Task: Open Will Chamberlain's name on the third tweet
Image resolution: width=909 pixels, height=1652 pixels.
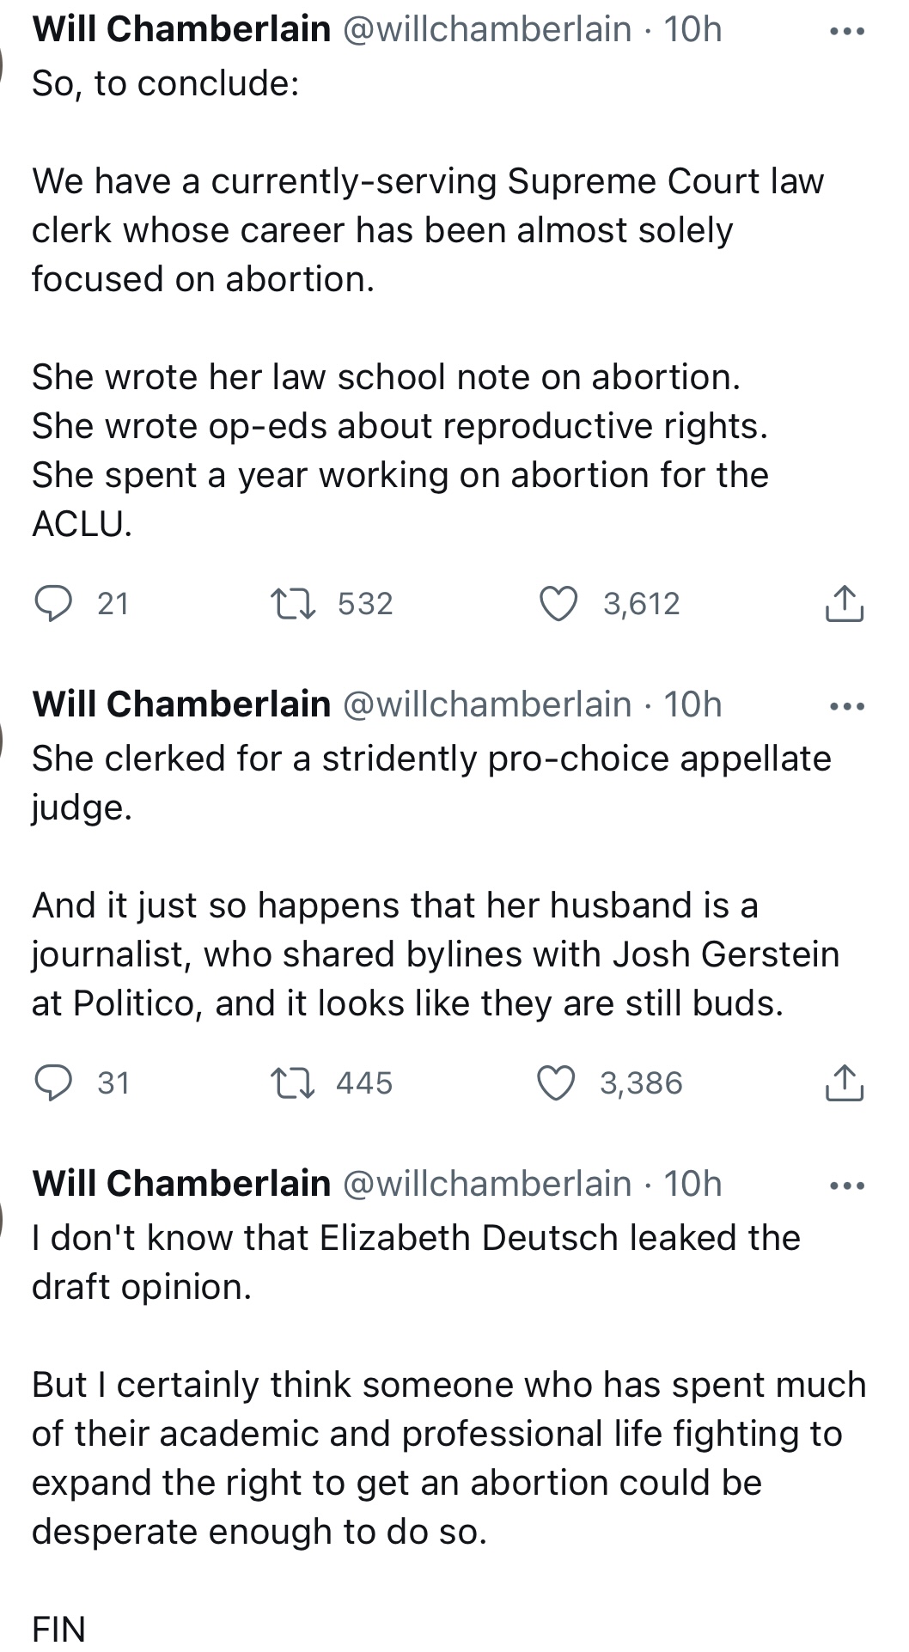Action: tap(181, 1184)
